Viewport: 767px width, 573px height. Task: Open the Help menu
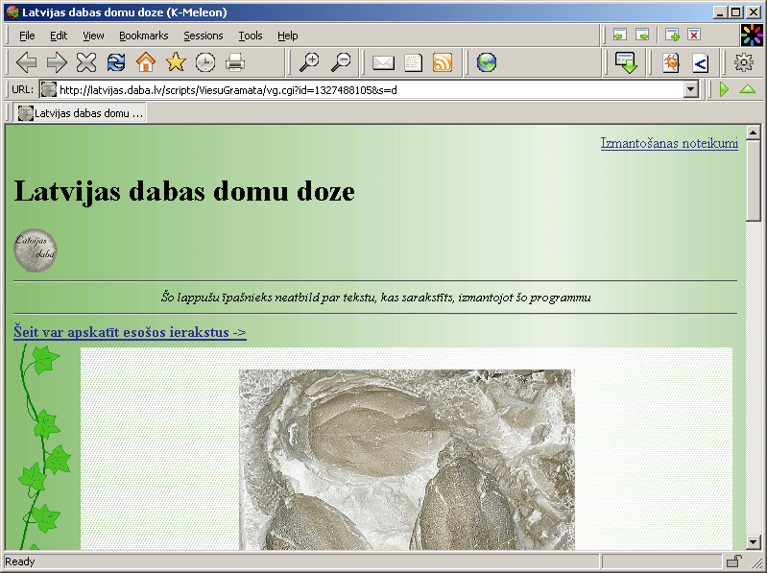coord(288,36)
